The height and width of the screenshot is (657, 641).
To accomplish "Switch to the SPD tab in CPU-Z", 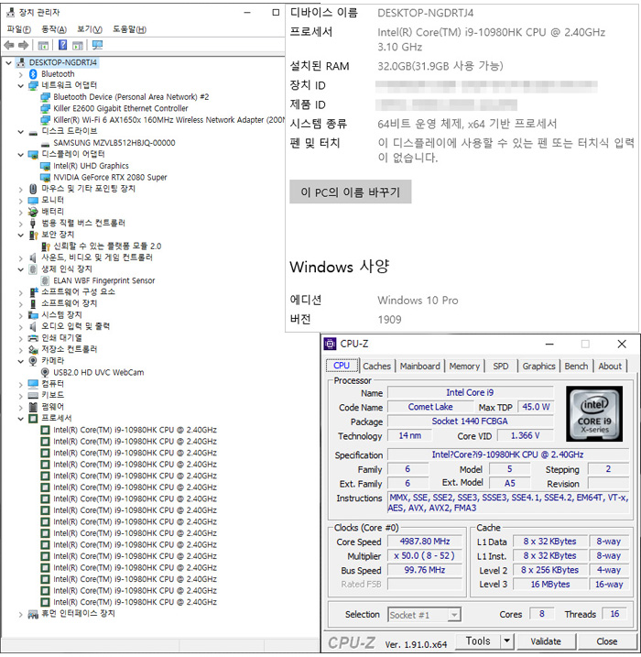I will tap(501, 367).
